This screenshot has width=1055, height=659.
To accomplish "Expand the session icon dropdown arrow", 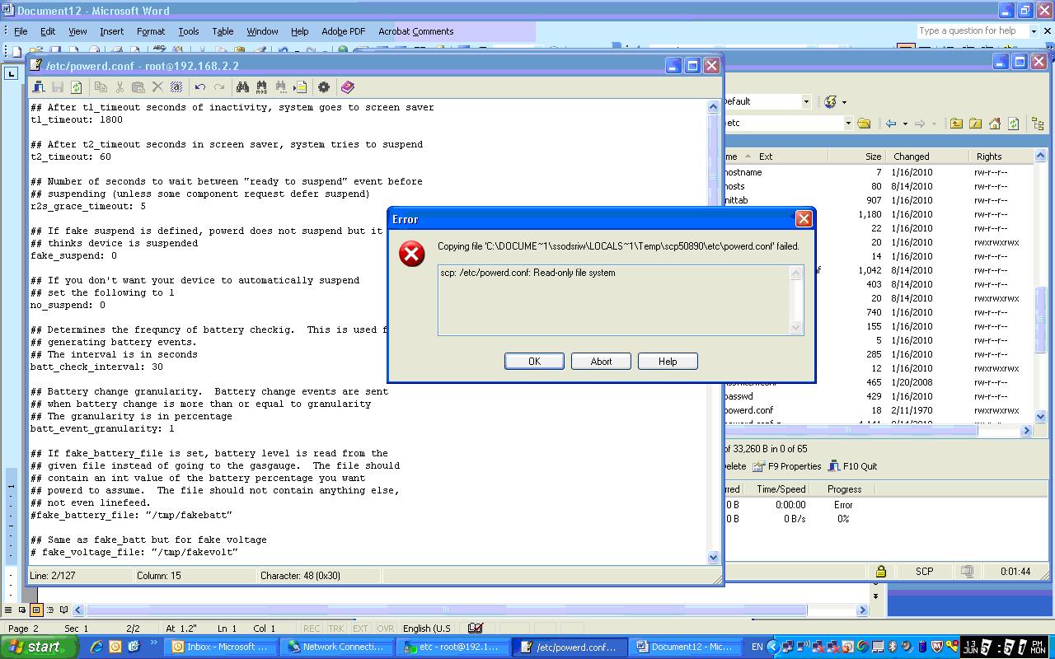I will click(844, 101).
